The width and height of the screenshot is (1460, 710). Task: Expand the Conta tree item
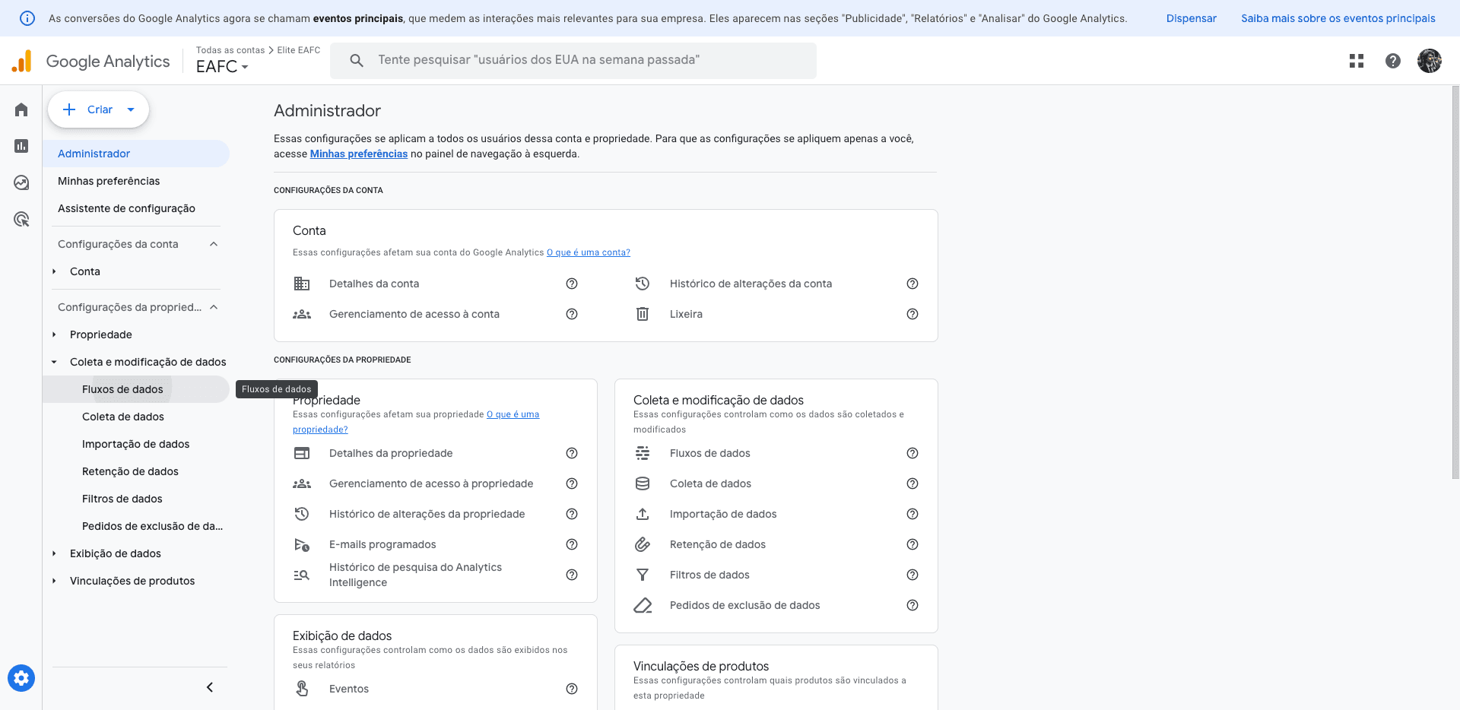click(x=54, y=271)
